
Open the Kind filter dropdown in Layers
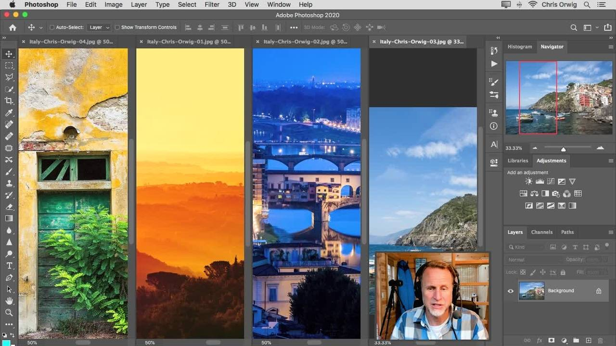click(527, 247)
